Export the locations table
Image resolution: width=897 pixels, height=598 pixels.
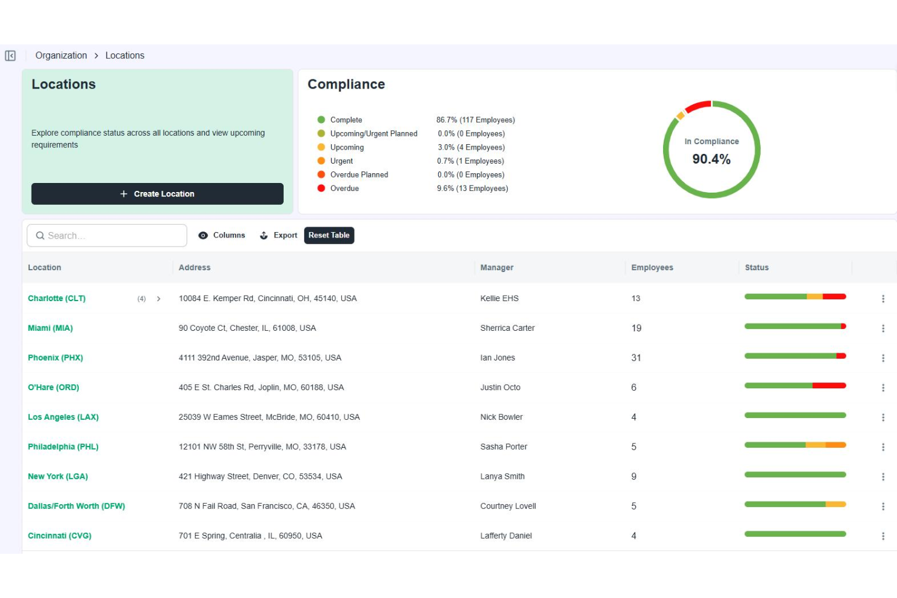point(278,235)
